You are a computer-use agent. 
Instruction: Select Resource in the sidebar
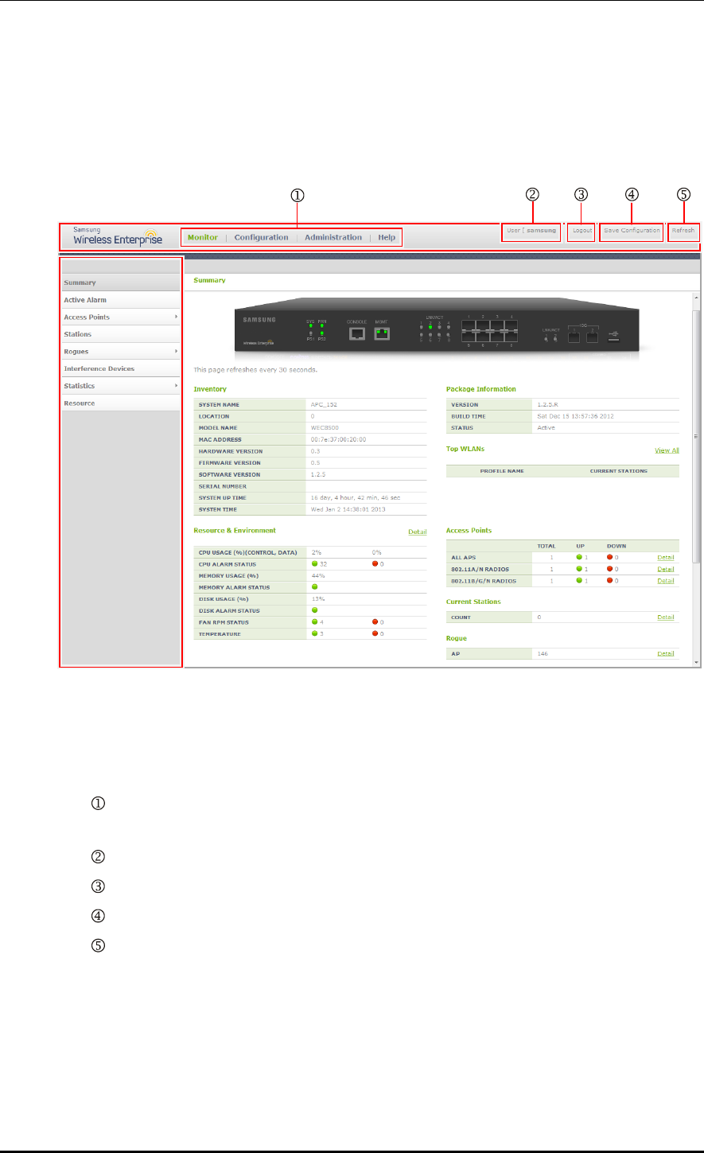(121, 403)
